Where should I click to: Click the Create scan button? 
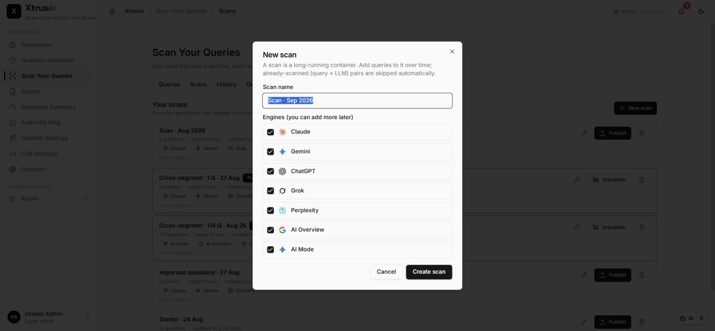tap(429, 272)
